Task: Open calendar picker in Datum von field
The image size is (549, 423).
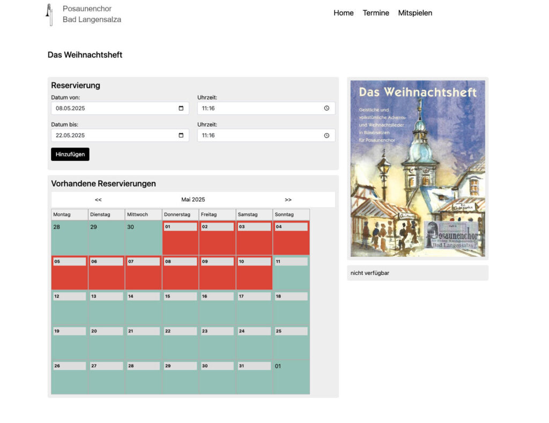Action: click(x=181, y=108)
